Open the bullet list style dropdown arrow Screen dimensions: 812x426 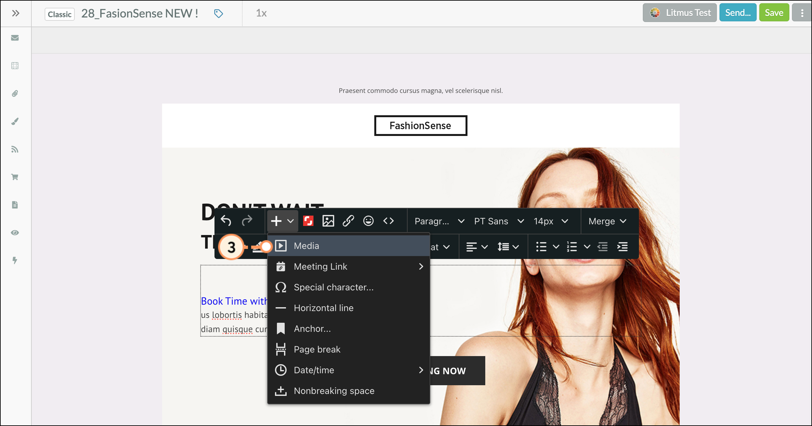point(556,247)
